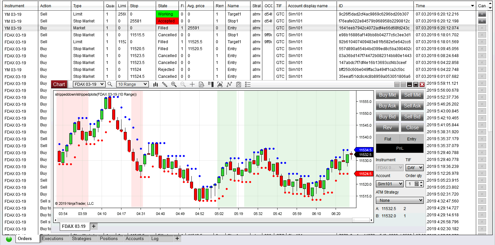Click the Sell Ask button
The image size is (495, 245).
412,106
